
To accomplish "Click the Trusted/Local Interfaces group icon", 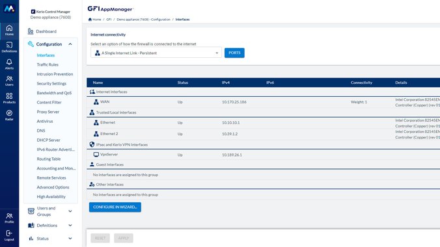I will point(92,112).
